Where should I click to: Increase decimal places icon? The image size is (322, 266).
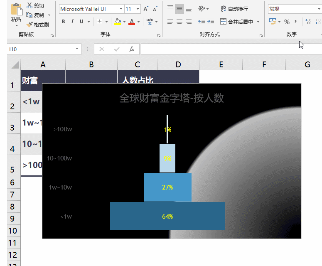tap(308, 22)
